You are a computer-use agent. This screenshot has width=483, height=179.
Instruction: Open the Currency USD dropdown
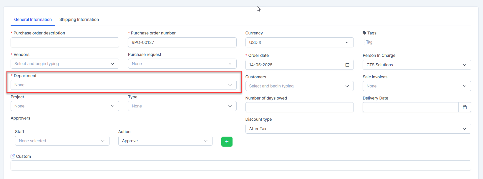(x=299, y=42)
